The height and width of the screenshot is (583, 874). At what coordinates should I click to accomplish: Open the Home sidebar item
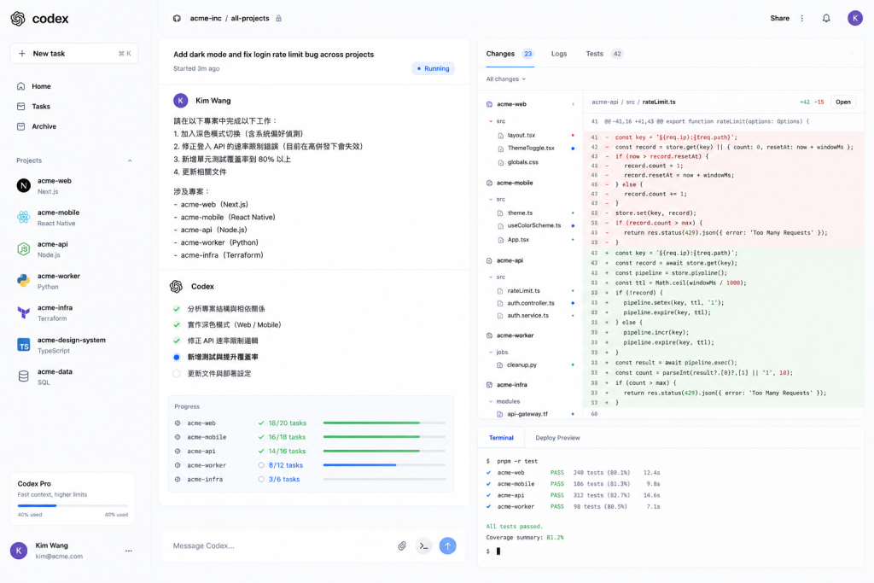73,86
